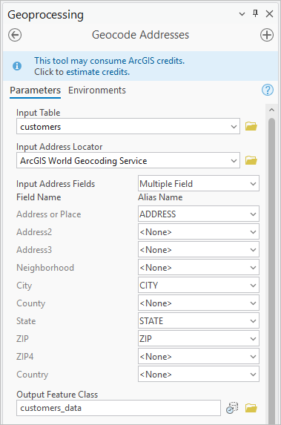Click the Output Feature Class text field

pos(119,408)
